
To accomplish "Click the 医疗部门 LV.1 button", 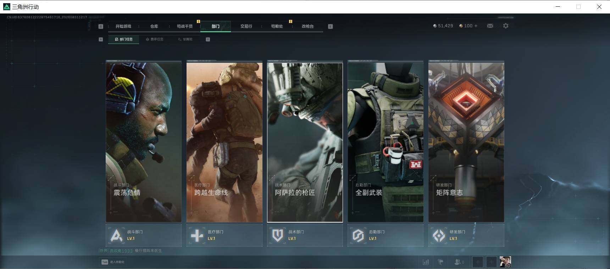I will [224, 235].
